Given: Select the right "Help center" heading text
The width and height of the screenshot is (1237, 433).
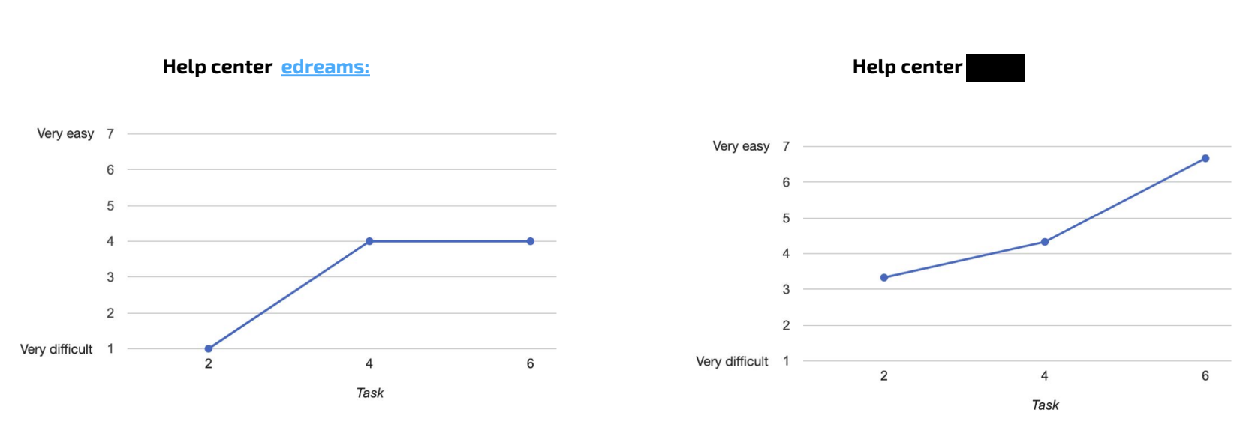Looking at the screenshot, I should tap(907, 67).
